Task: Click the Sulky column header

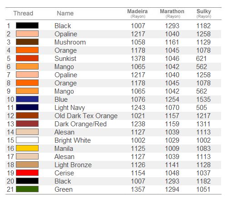Action: (x=204, y=14)
